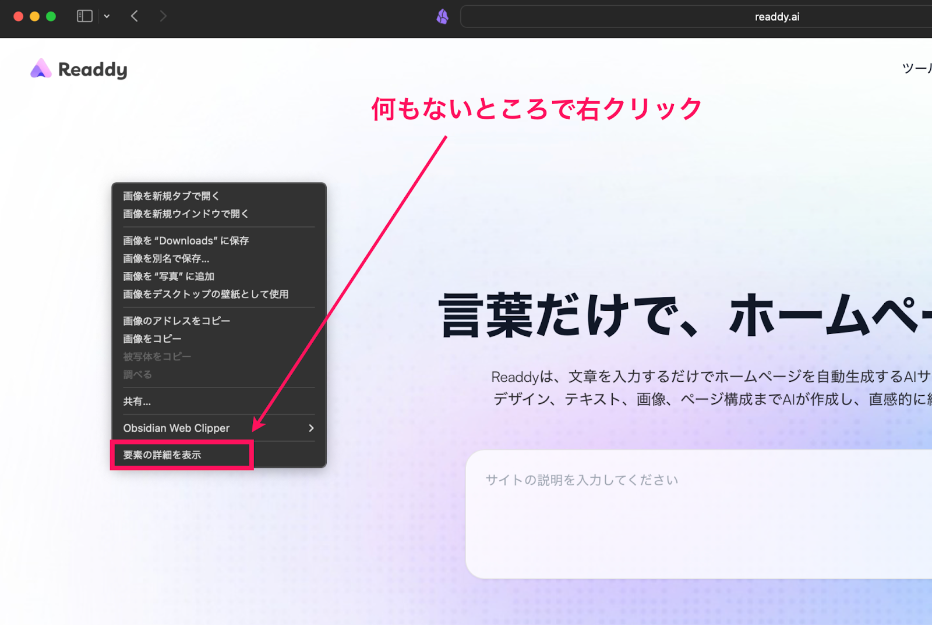Click the purple extension icon in the toolbar
The height and width of the screenshot is (625, 932).
442,16
